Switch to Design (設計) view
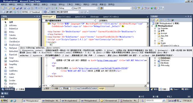This screenshot has width=193, height=103. coord(46,88)
